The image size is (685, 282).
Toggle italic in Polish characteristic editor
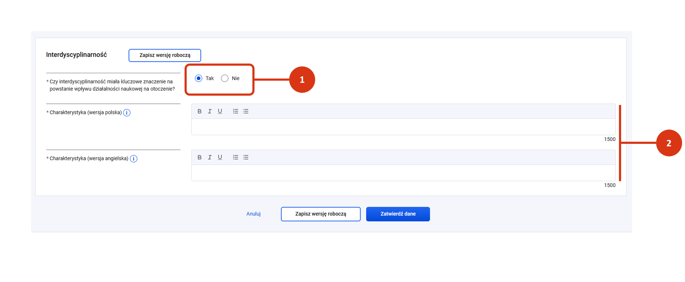210,111
